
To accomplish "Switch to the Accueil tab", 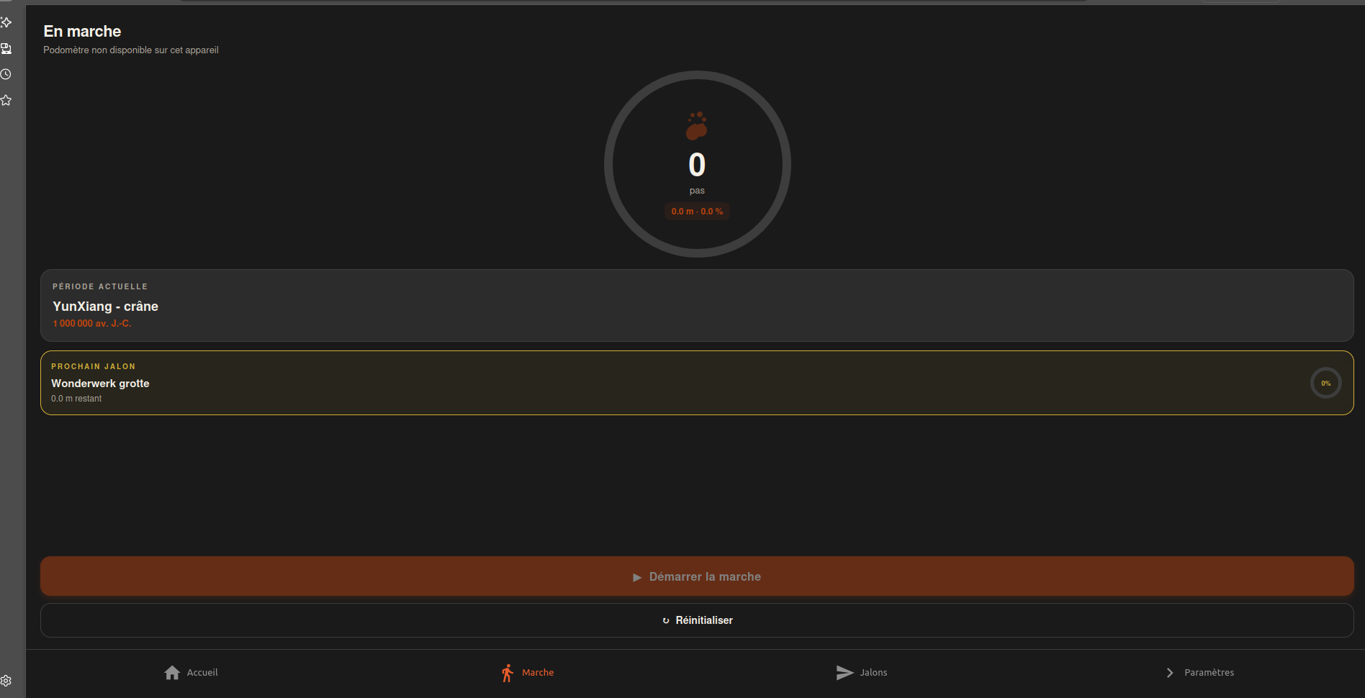I will coord(202,672).
